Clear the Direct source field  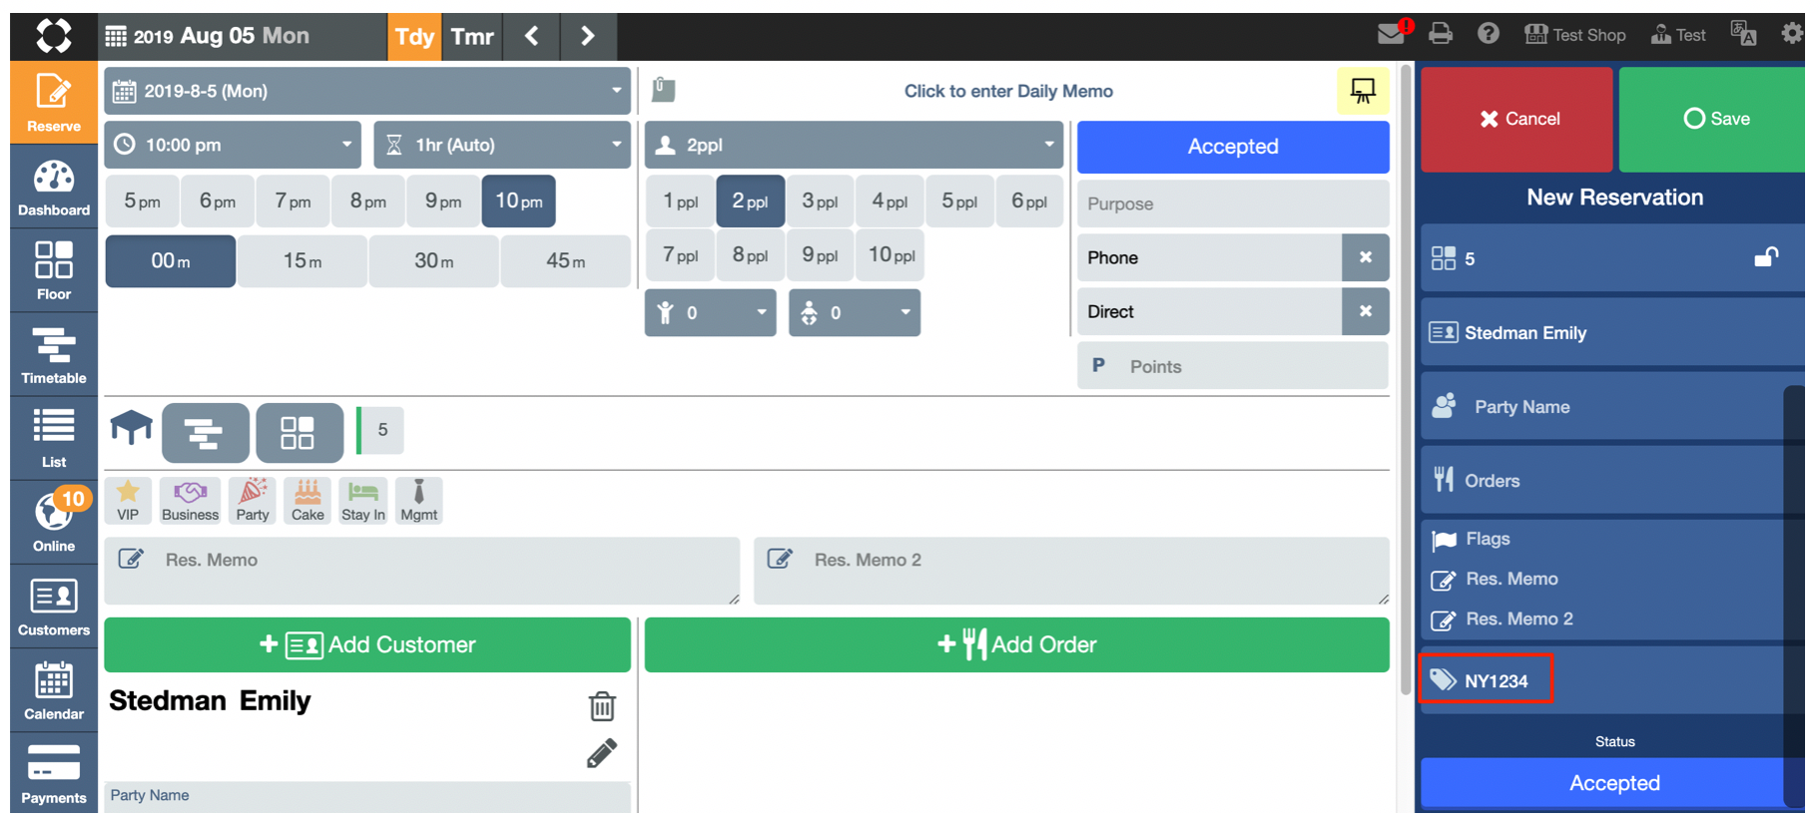pyautogui.click(x=1365, y=311)
